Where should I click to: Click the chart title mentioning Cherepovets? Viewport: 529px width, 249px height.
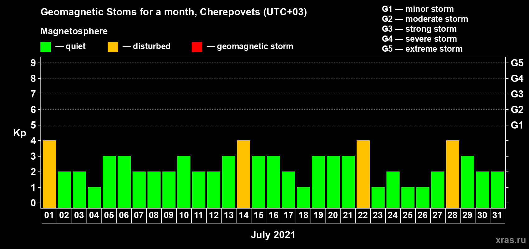tap(174, 12)
